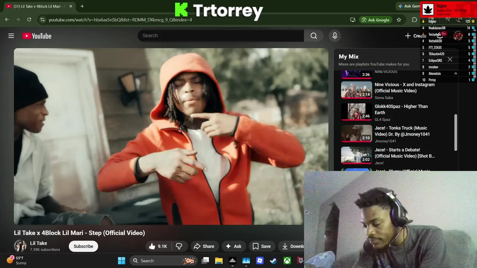Click the cherry blossom search highlight icon

click(189, 261)
